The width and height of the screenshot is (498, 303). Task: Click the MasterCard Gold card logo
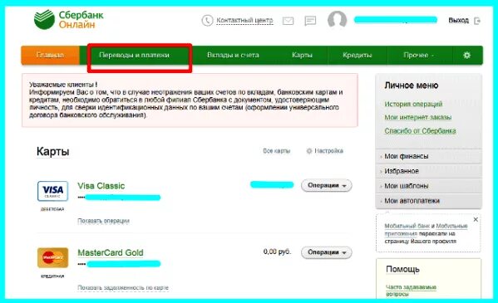pos(52,257)
